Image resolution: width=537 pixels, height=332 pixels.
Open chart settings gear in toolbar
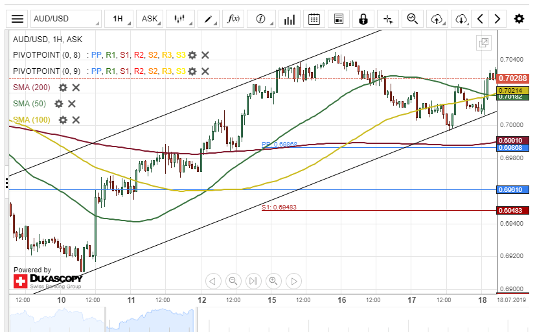coord(519,19)
